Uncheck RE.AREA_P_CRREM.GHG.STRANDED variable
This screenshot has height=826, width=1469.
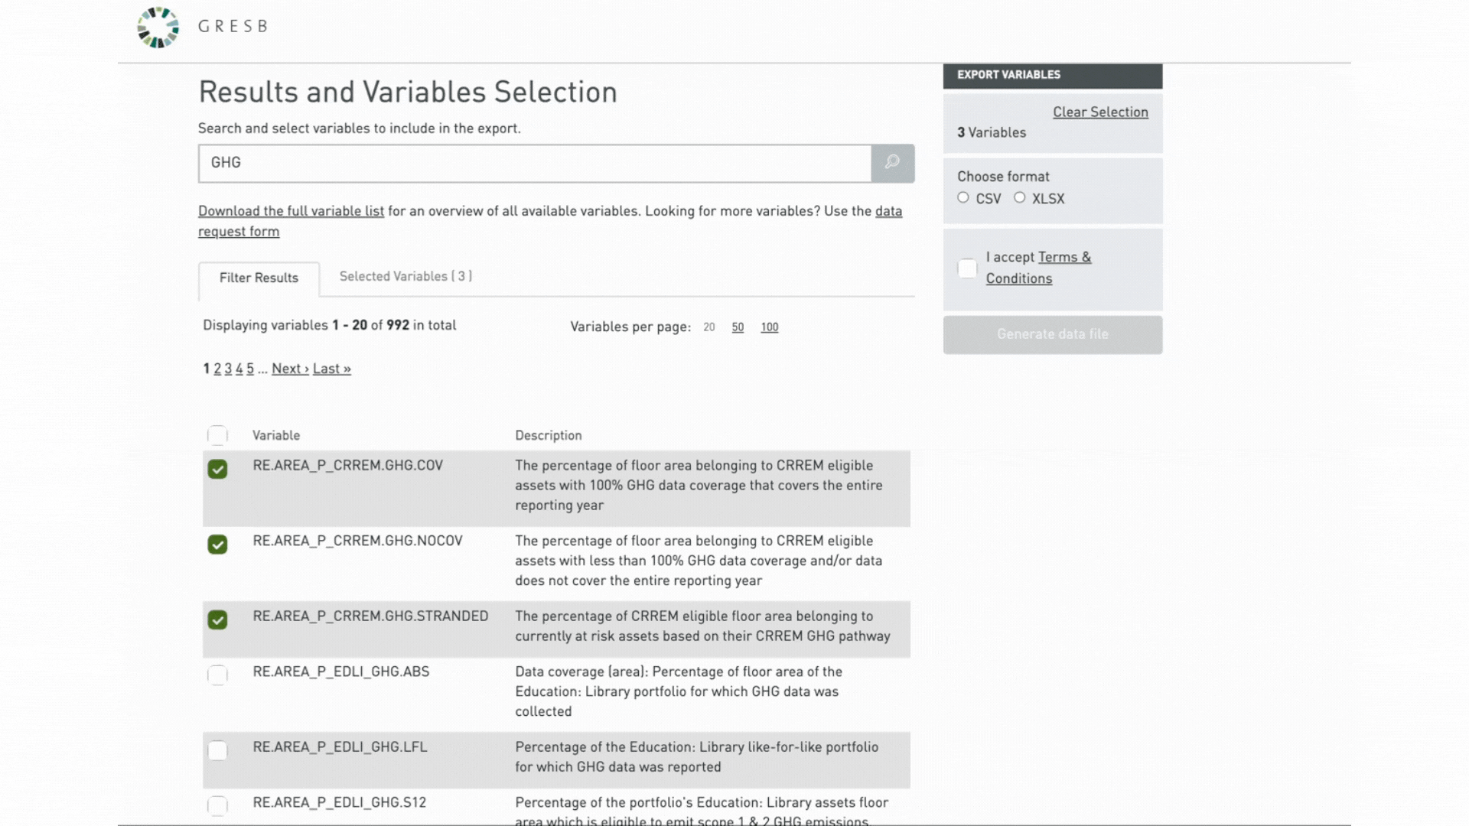[217, 619]
